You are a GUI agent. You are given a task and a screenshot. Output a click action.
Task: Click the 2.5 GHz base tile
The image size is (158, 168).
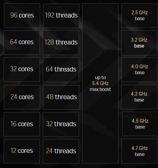(140, 15)
